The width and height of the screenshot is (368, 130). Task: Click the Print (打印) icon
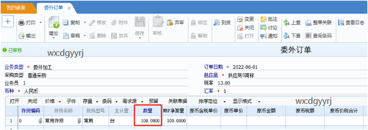(21, 23)
